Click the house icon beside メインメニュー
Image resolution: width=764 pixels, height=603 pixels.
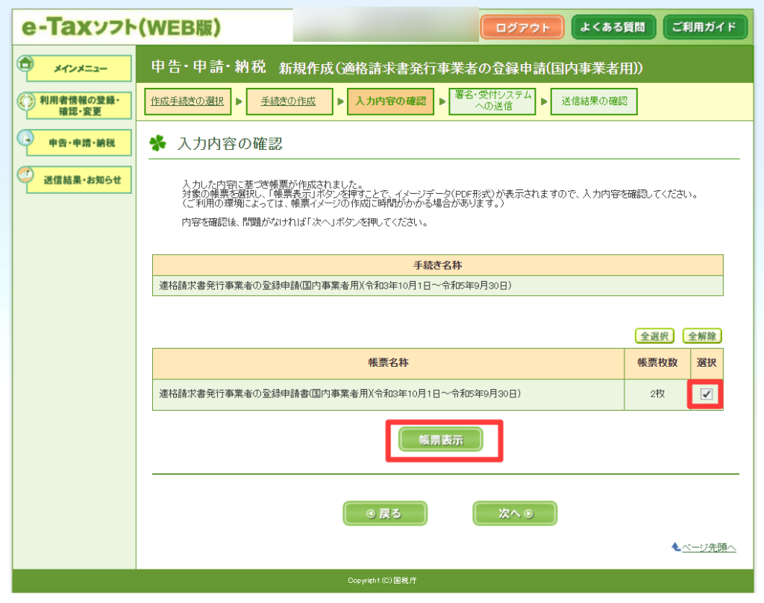tap(26, 65)
